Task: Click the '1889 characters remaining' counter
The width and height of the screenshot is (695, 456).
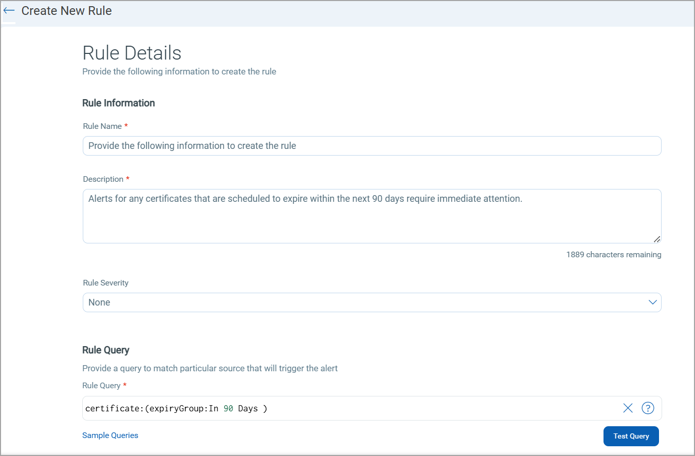Action: (614, 255)
